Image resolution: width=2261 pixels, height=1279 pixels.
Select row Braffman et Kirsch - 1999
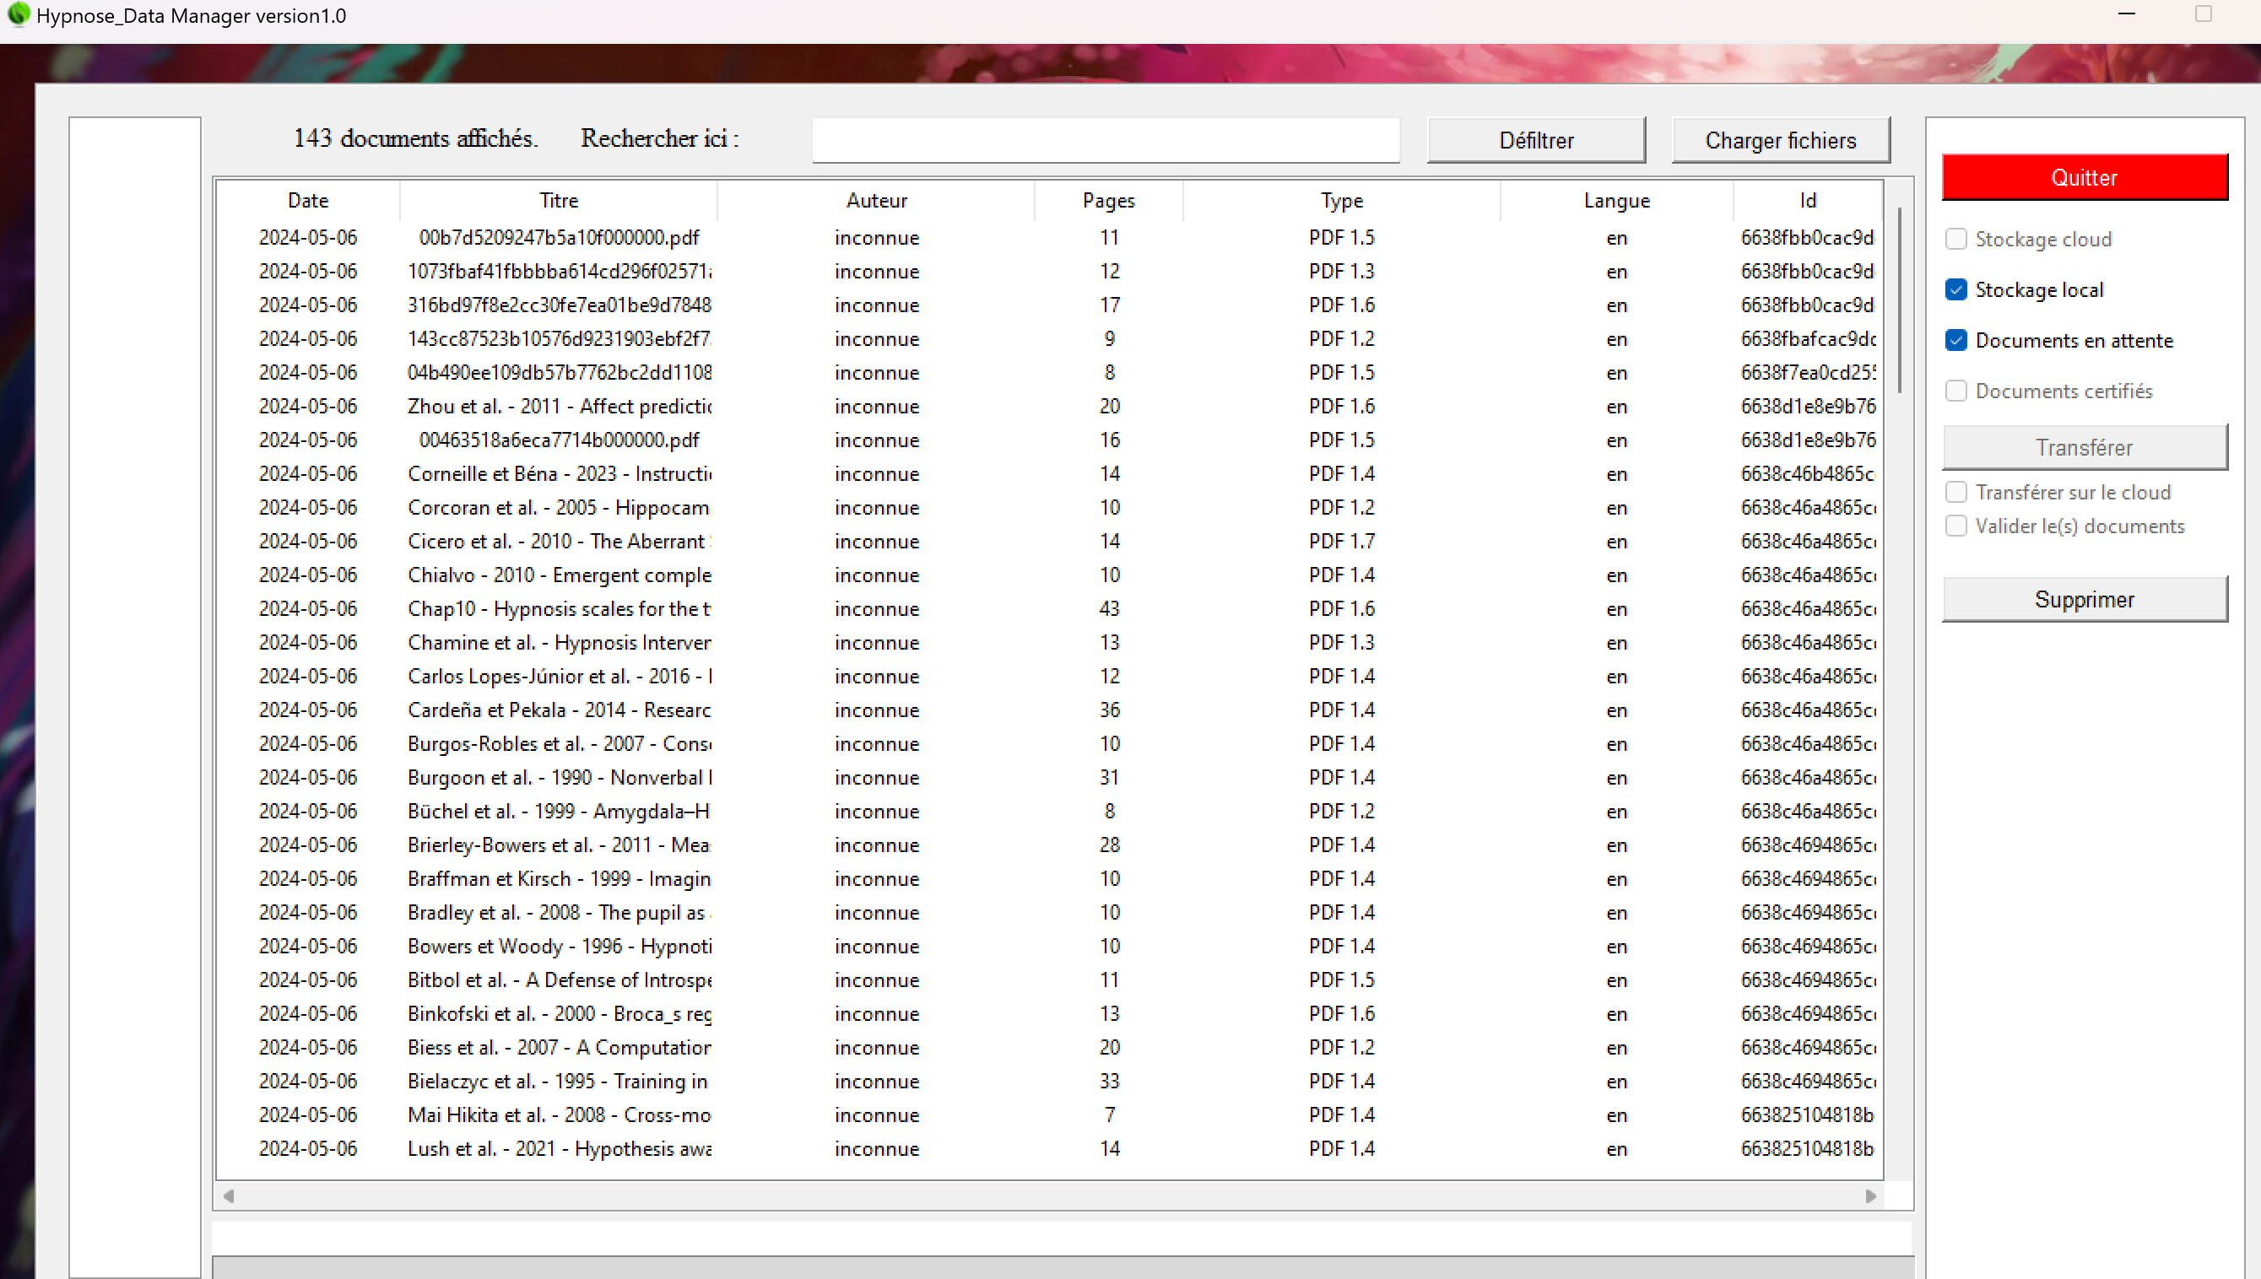pyautogui.click(x=1050, y=878)
